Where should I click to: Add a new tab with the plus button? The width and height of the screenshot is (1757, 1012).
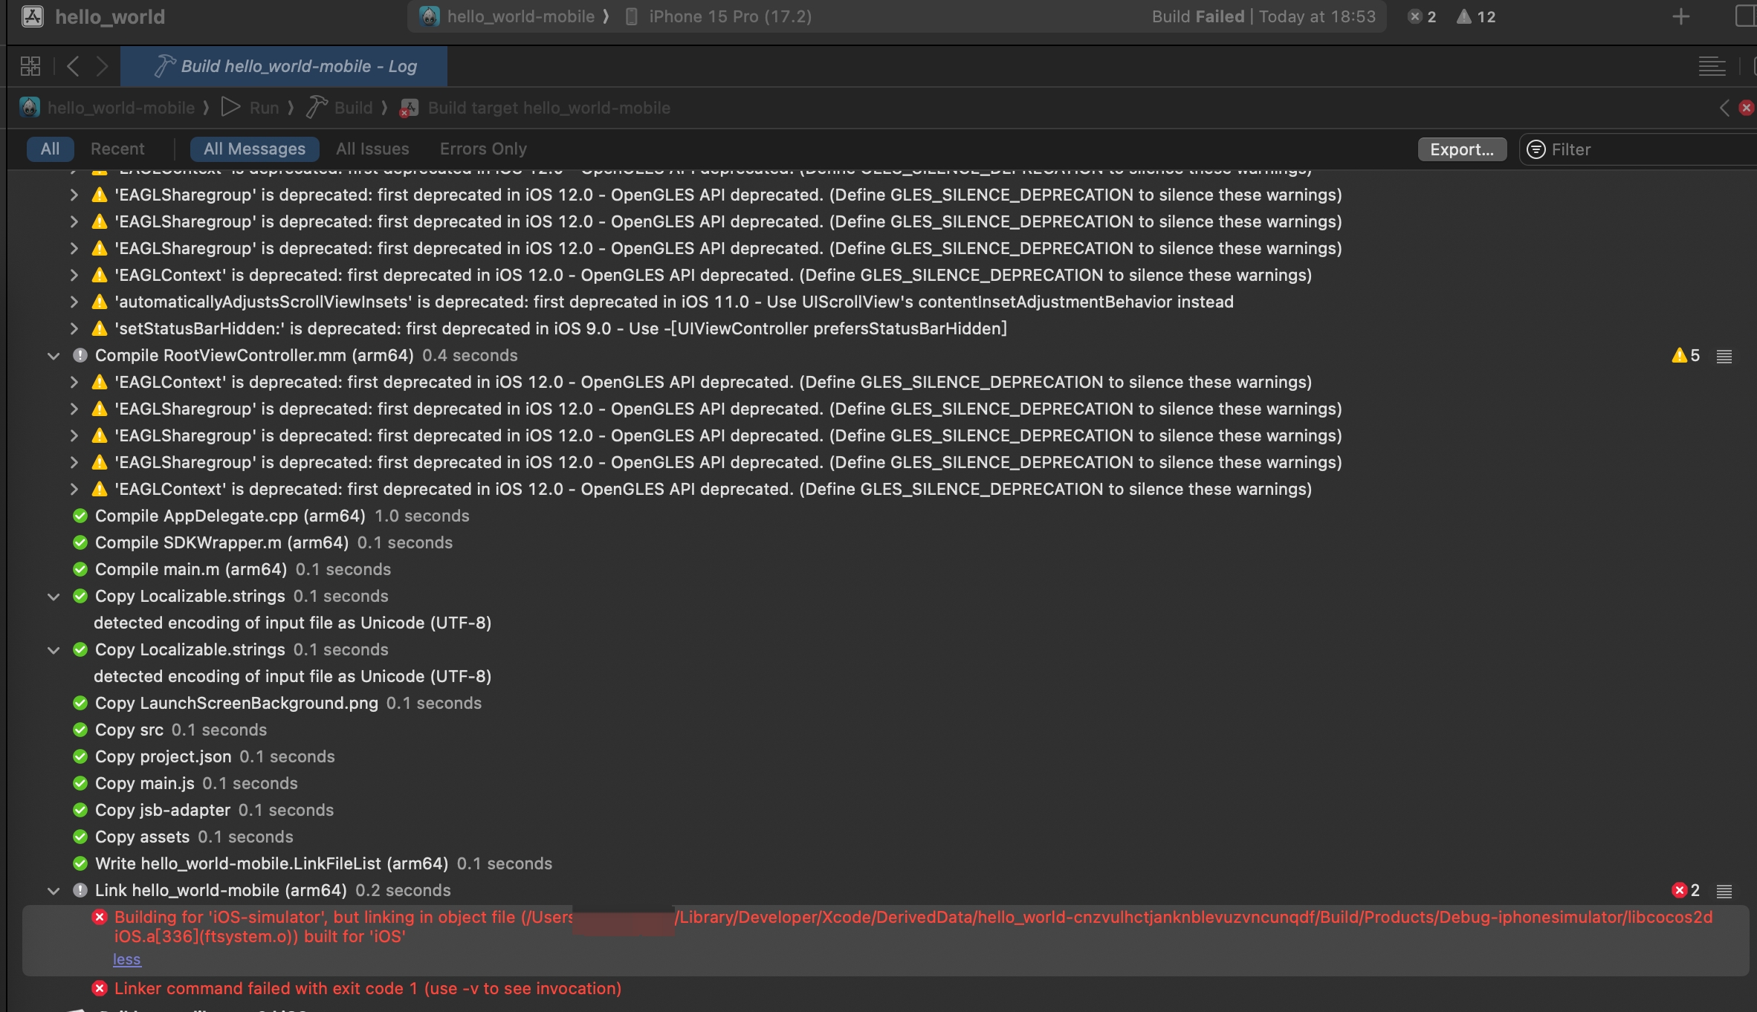[x=1680, y=16]
